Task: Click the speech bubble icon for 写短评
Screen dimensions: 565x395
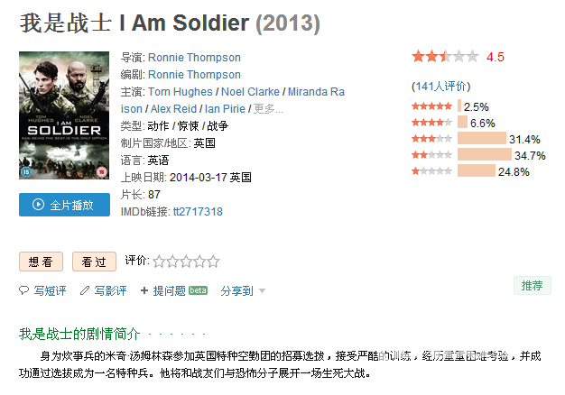Action: coord(23,290)
